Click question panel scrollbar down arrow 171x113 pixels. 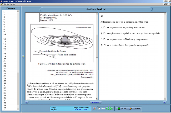(165, 99)
